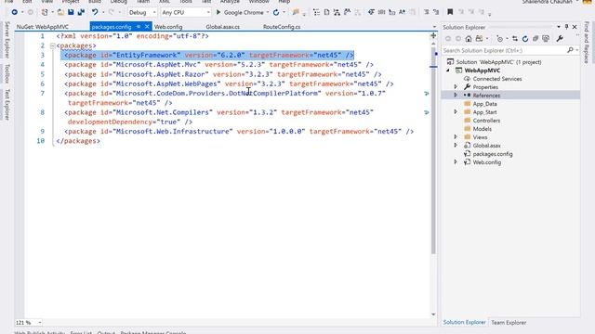Open the Google Chrome browser dropdown arrow
595x334 pixels.
coord(268,12)
